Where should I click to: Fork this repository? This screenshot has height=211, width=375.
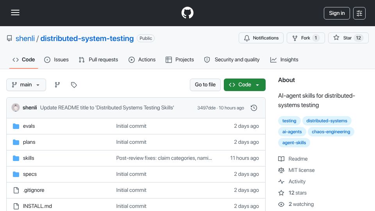[305, 38]
